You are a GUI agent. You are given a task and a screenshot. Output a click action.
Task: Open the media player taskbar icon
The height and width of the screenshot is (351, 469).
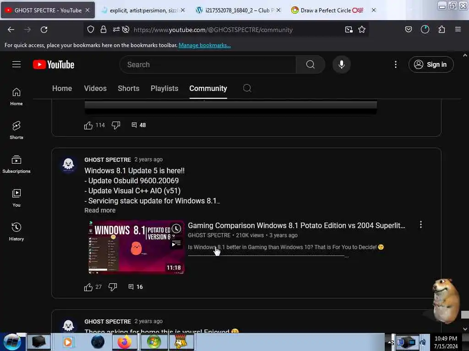click(68, 342)
